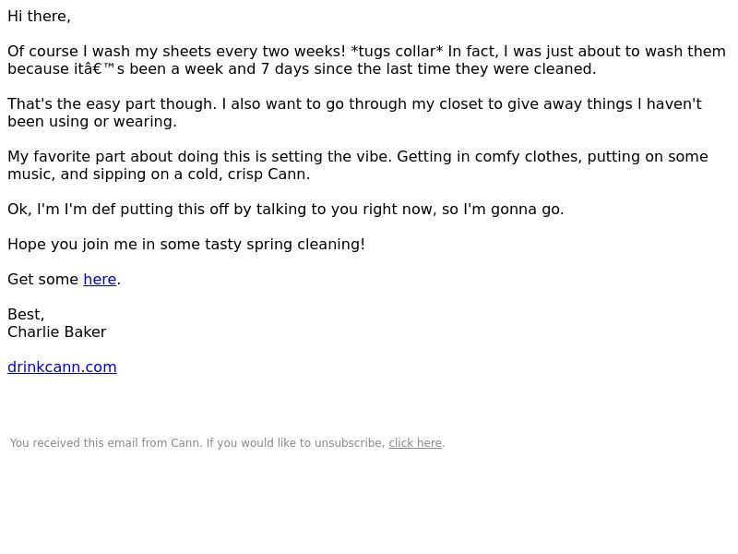
Task: Open the 'here' link after Get some
Action: pyautogui.click(x=100, y=280)
